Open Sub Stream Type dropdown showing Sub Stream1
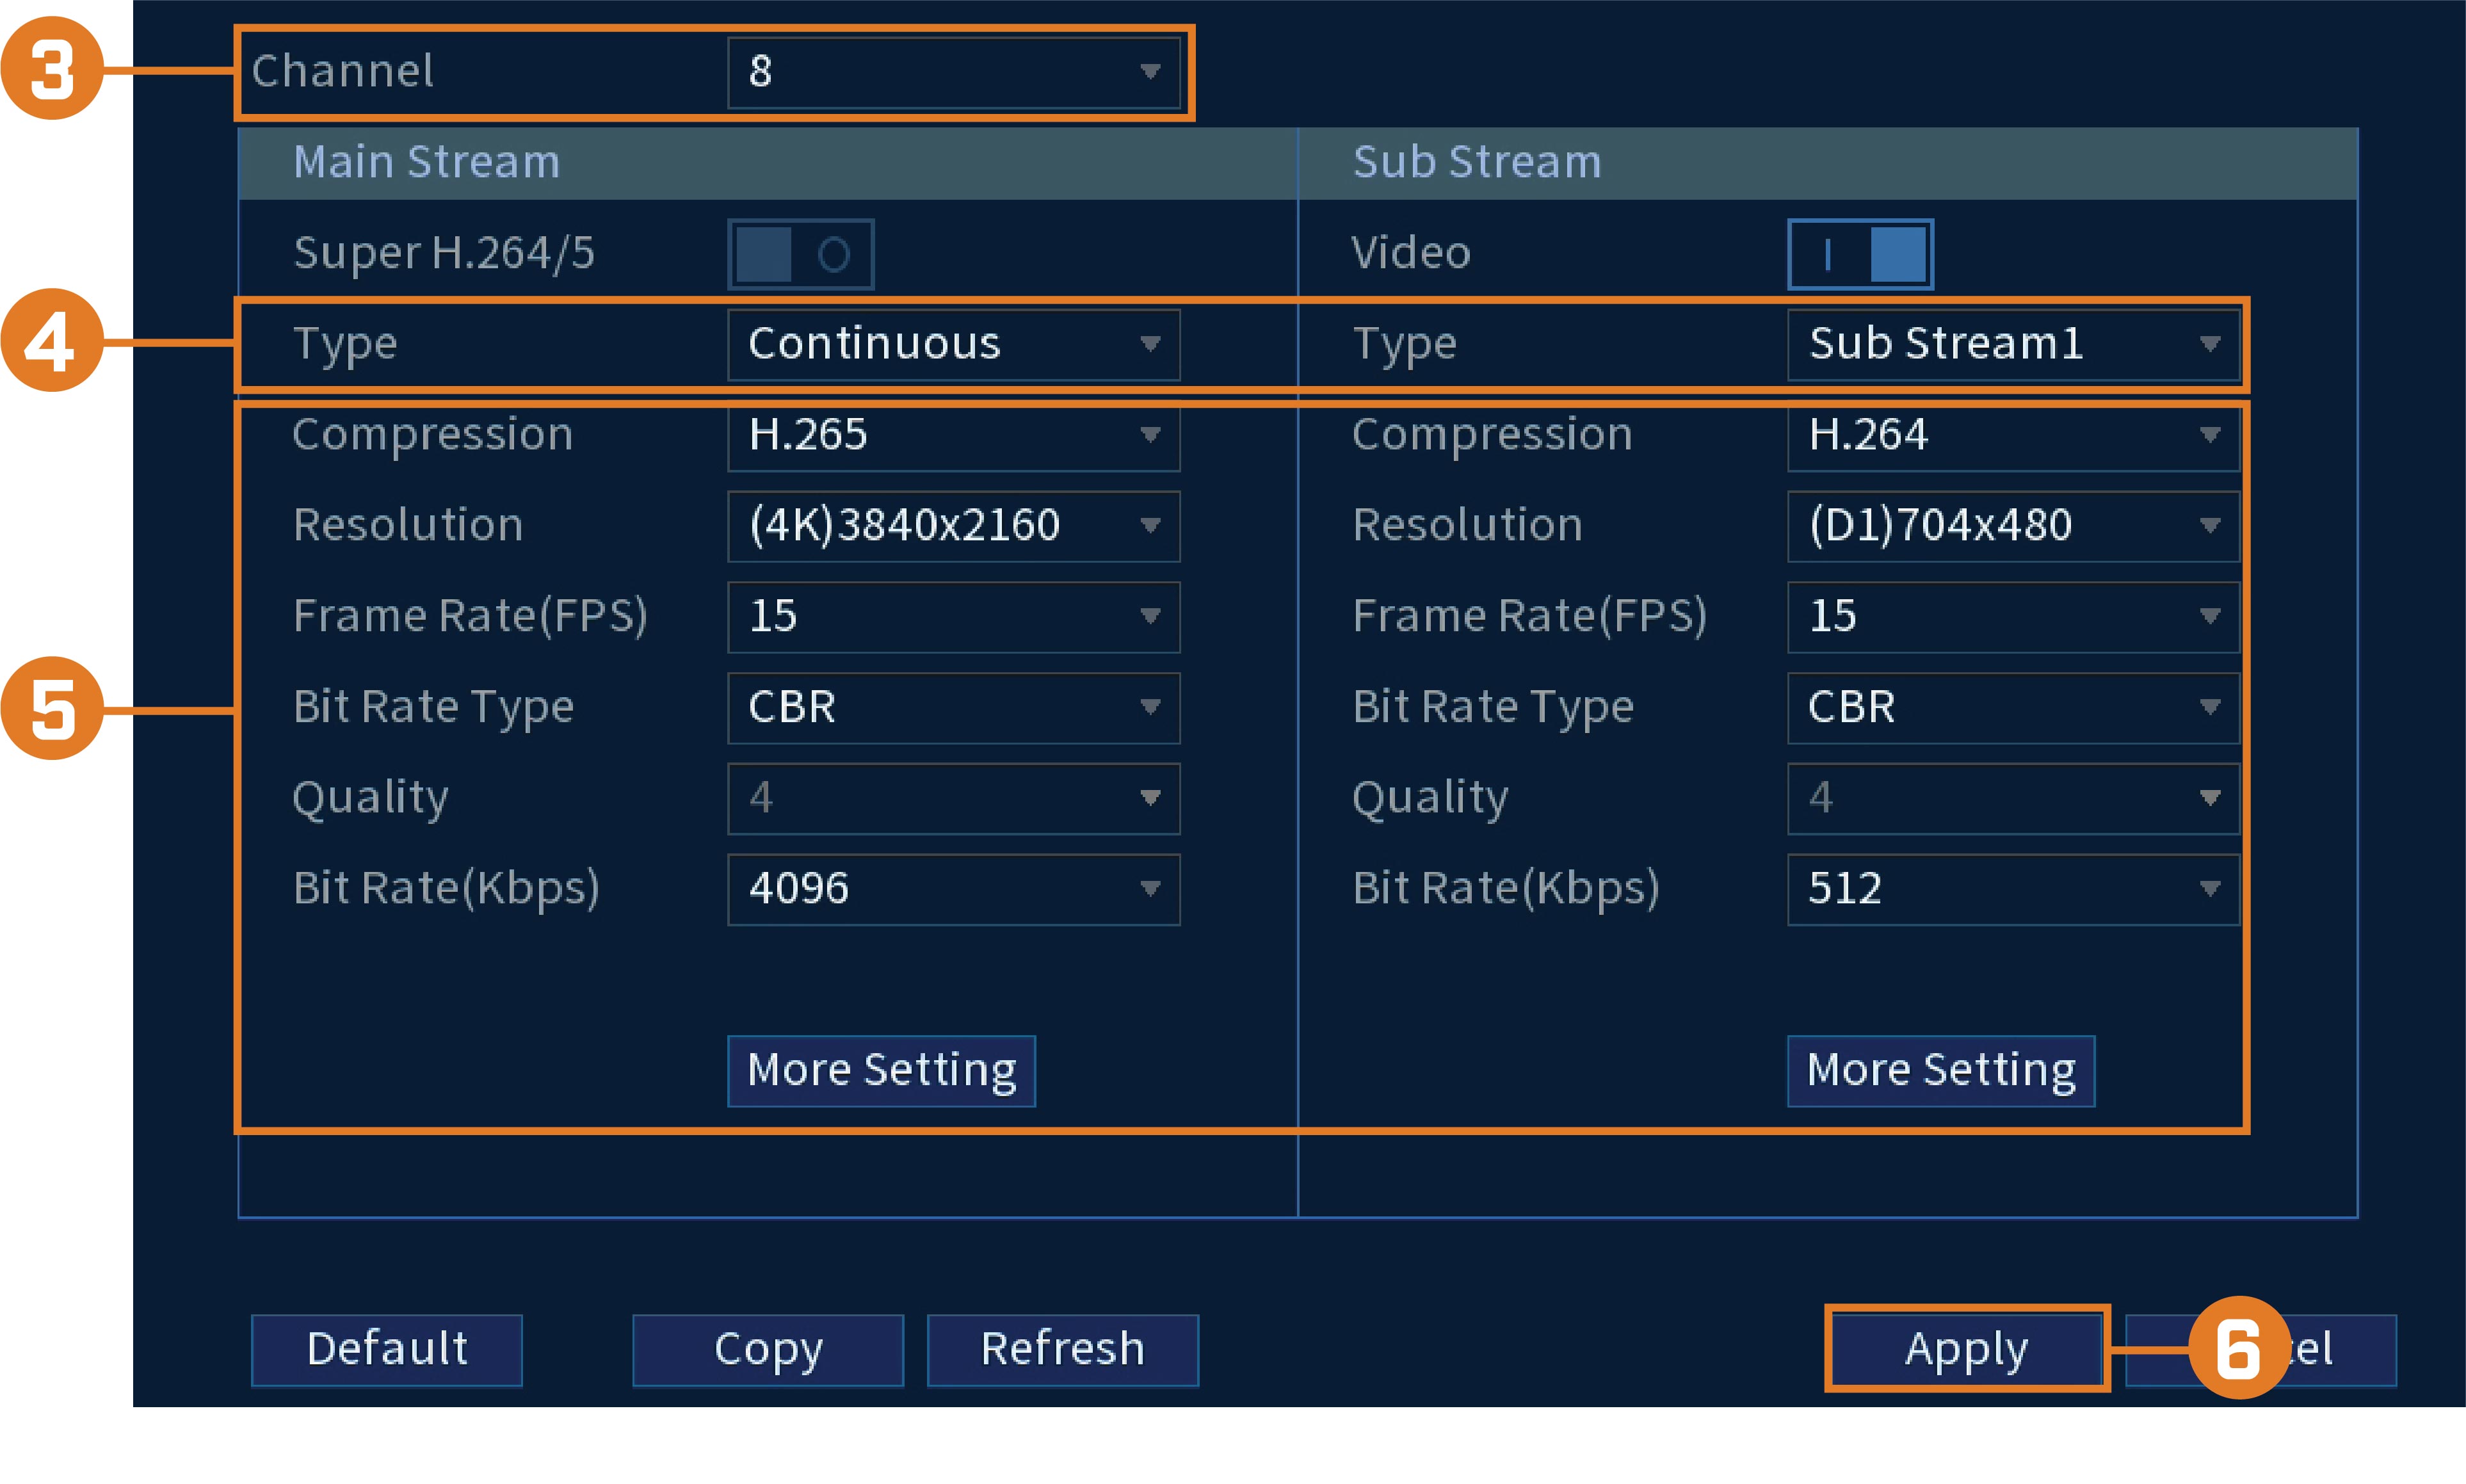The image size is (2466, 1484). tap(2013, 344)
